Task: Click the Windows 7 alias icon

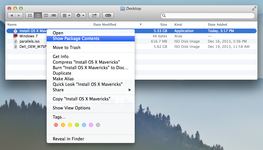Action: 15,36
